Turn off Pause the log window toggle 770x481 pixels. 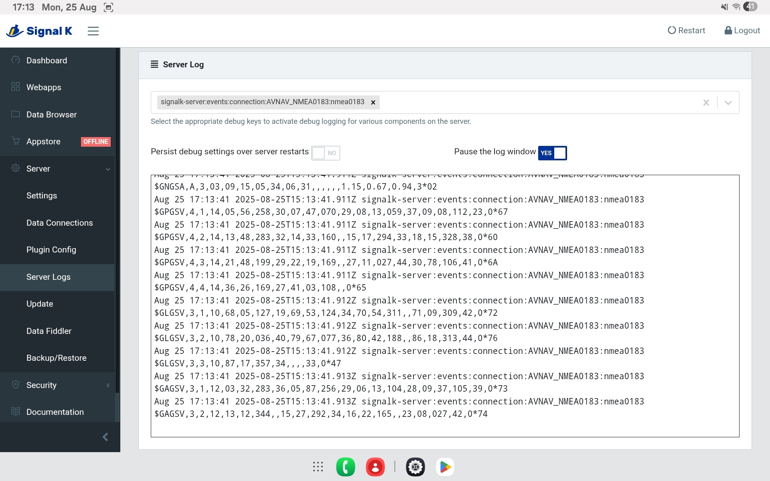(x=552, y=153)
